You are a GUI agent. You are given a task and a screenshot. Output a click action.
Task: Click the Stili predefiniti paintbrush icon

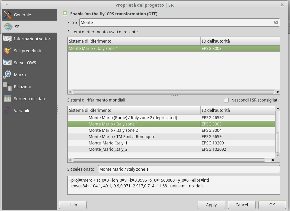pyautogui.click(x=7, y=51)
